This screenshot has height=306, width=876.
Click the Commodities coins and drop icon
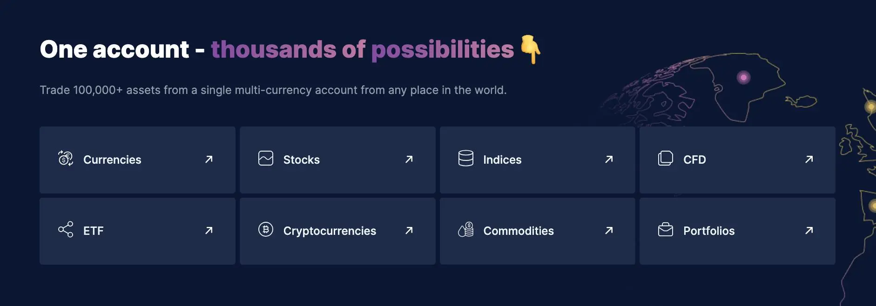point(465,229)
